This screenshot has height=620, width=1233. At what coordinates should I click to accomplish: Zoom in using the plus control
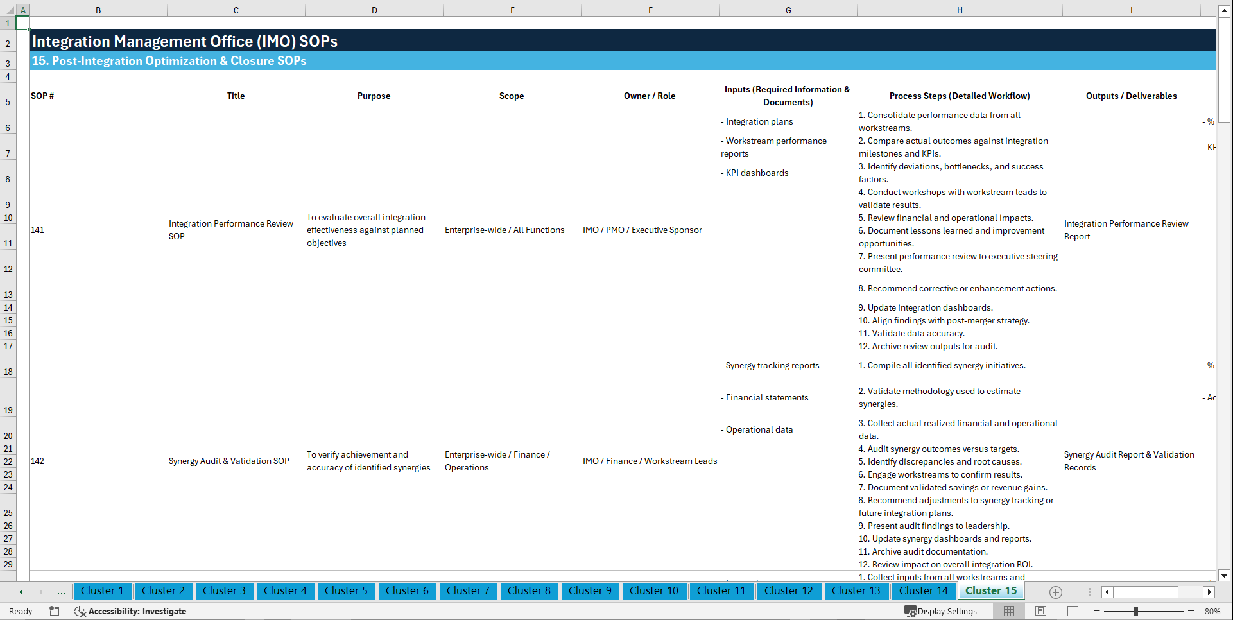(1191, 611)
